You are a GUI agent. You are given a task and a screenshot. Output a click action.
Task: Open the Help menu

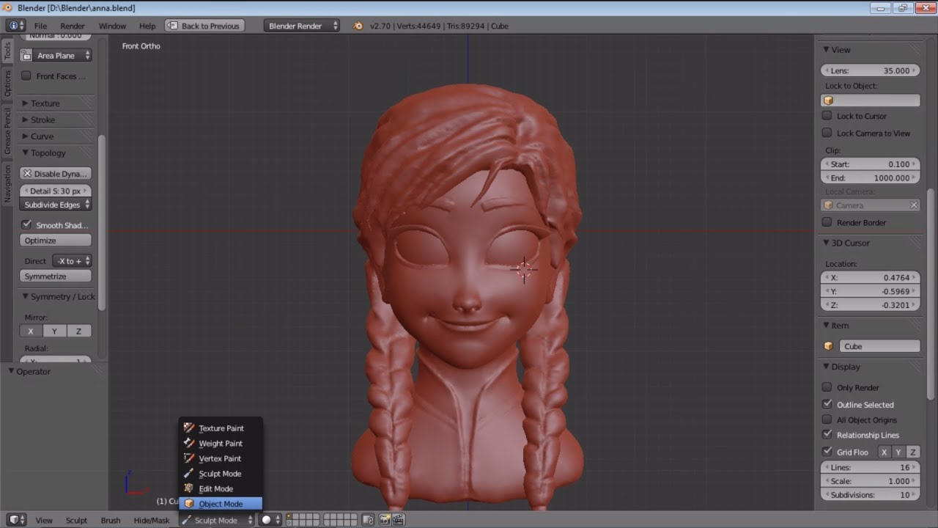point(147,26)
